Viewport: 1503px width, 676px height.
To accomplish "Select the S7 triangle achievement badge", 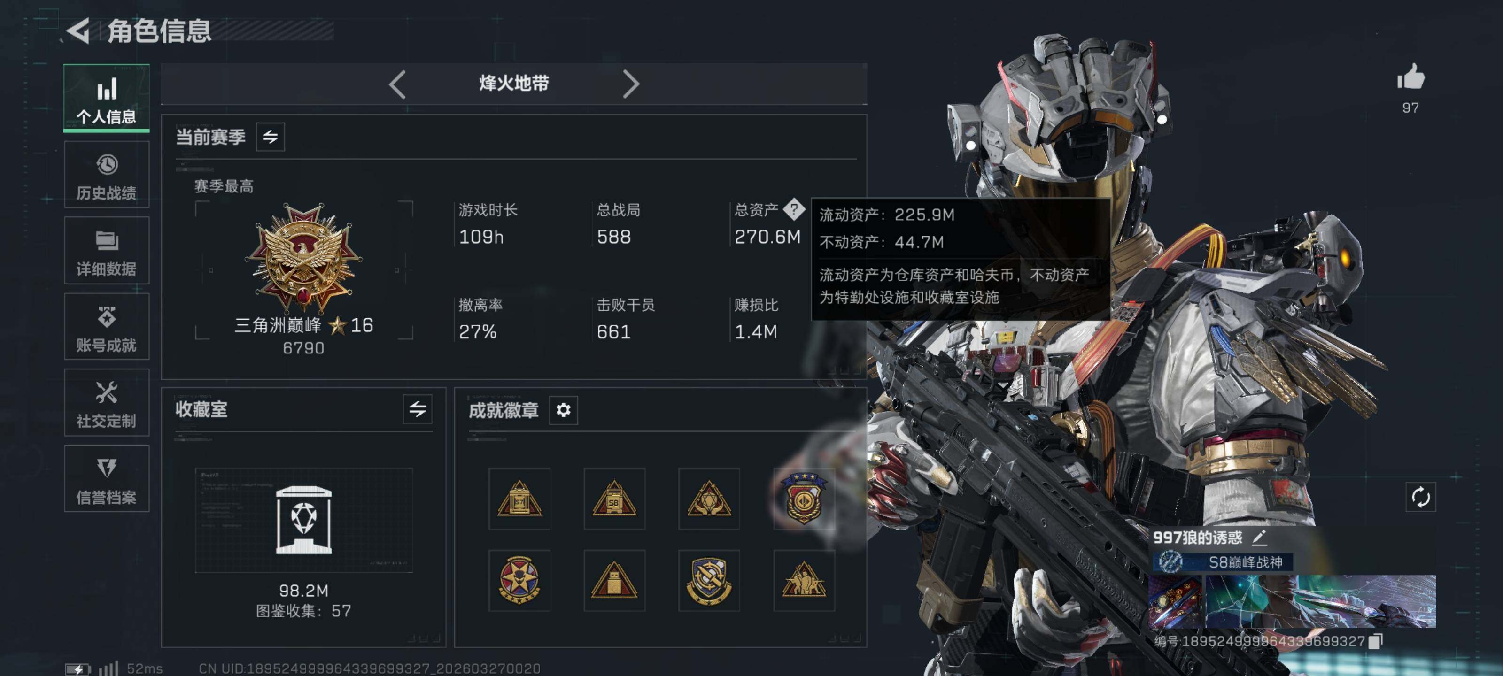I will point(519,499).
